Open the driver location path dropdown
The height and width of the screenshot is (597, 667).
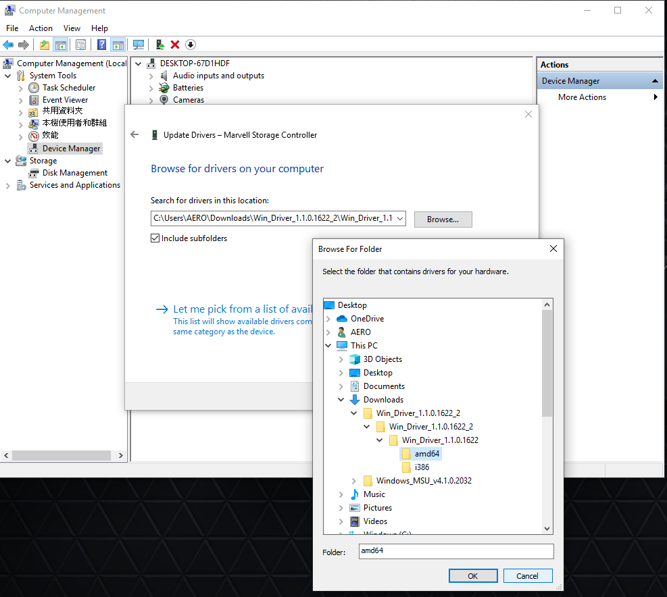(399, 218)
